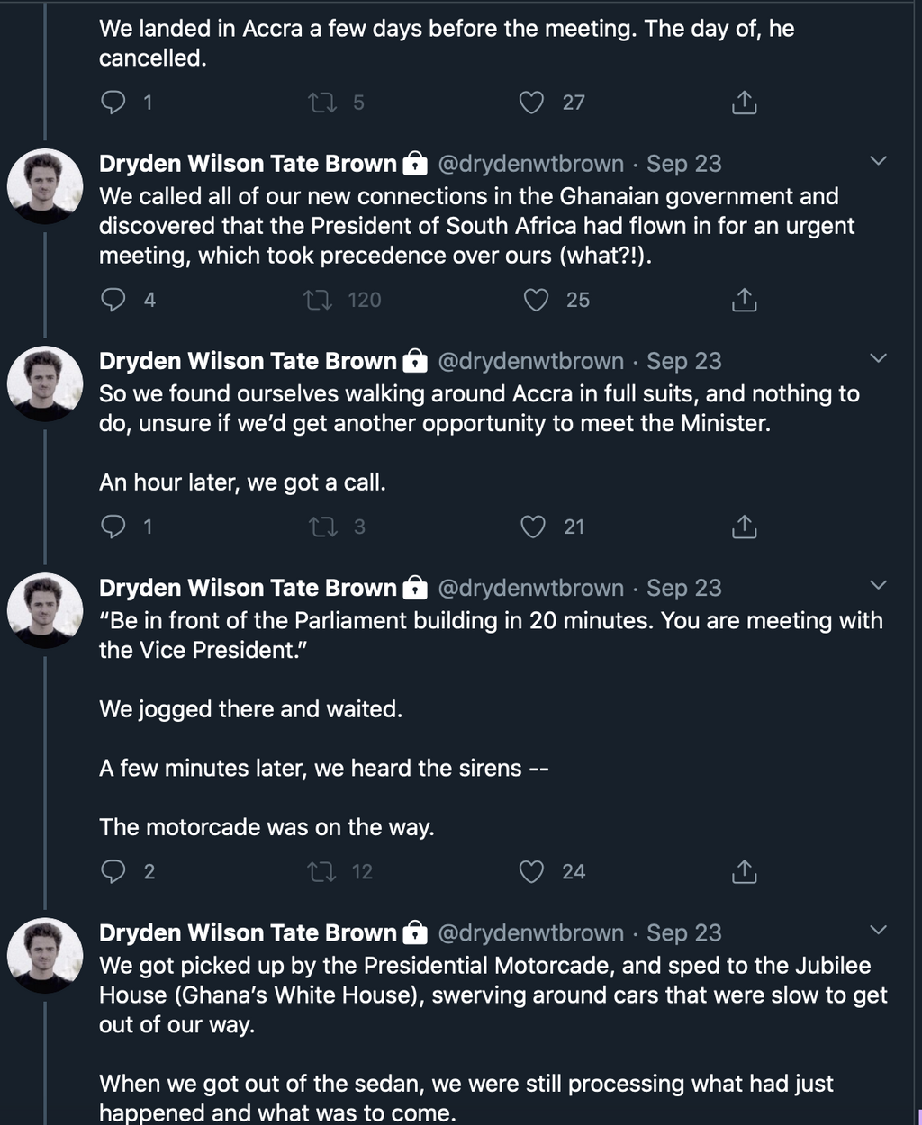Share the President of South Africa tweet

click(744, 300)
